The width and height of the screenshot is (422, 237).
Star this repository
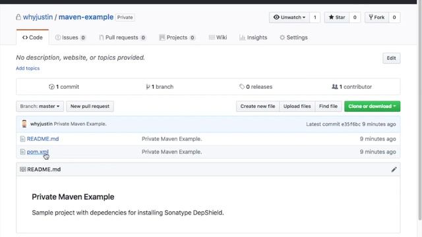[337, 18]
